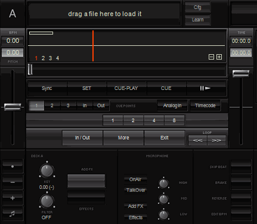Click the microphone HIGH knob
257x224 pixels.
pyautogui.click(x=163, y=183)
